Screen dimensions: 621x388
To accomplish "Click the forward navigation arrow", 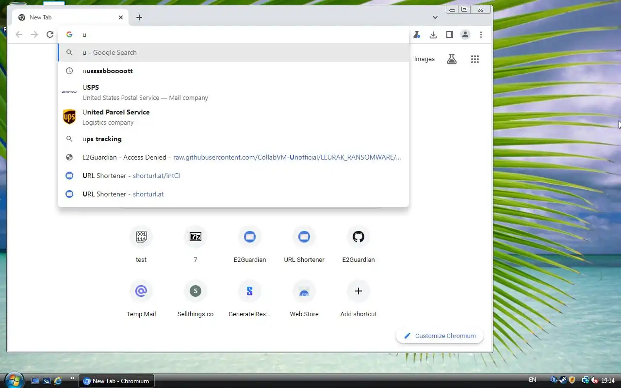I will (34, 34).
